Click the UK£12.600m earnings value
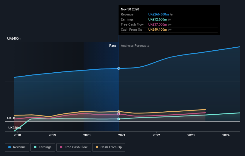 tap(158, 19)
